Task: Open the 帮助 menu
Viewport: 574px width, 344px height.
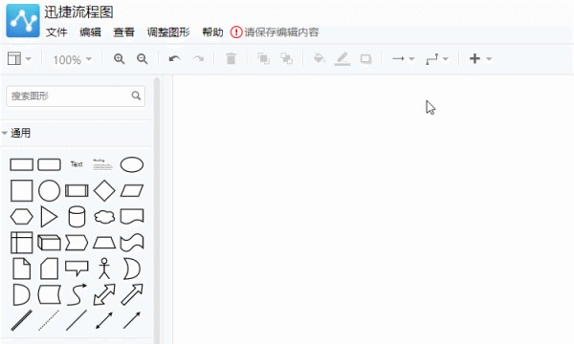Action: (x=212, y=32)
